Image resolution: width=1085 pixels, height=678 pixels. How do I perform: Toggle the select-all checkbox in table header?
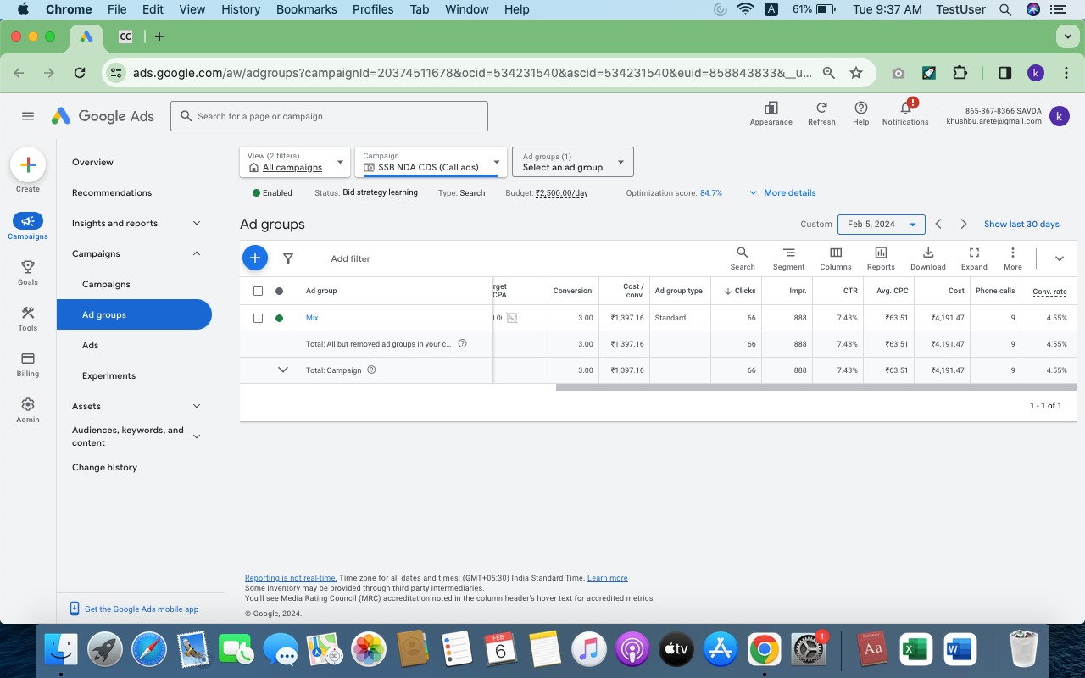259,291
